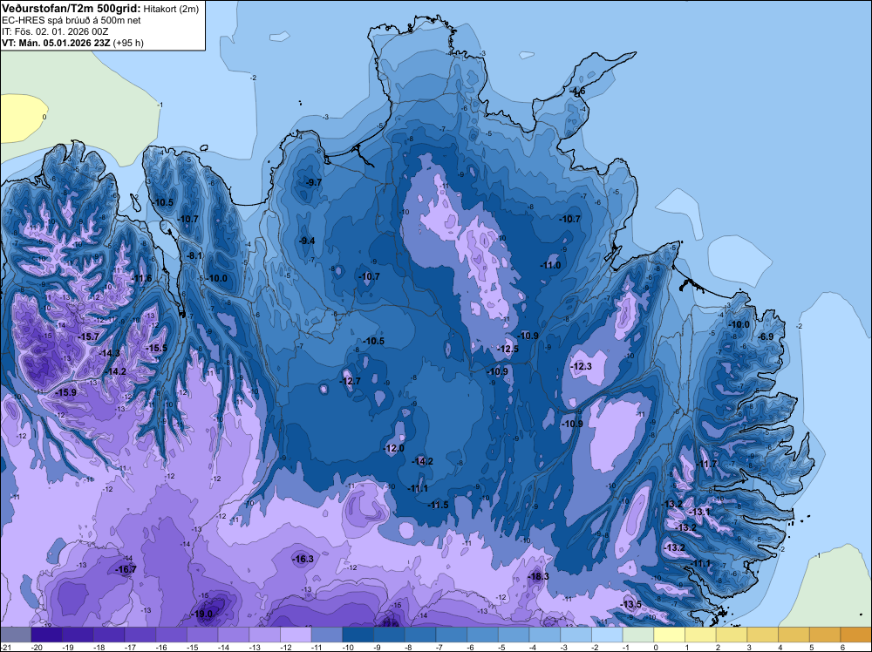Select the -5 label on the color scale

coord(503,648)
